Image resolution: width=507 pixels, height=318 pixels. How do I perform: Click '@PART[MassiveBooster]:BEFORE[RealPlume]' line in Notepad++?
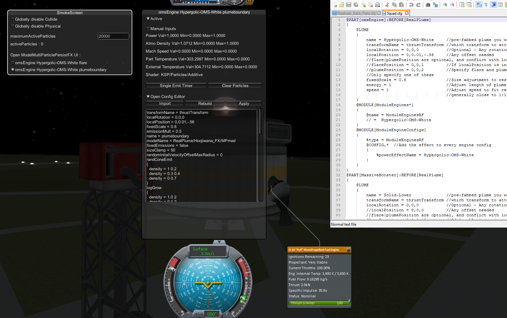tap(395, 175)
